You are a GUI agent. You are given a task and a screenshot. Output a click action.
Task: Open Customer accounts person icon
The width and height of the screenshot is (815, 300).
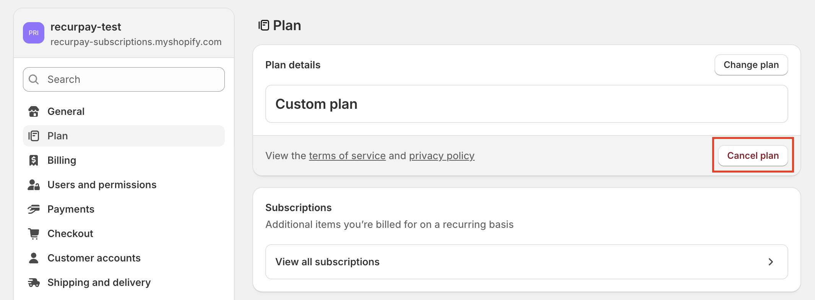pos(34,258)
